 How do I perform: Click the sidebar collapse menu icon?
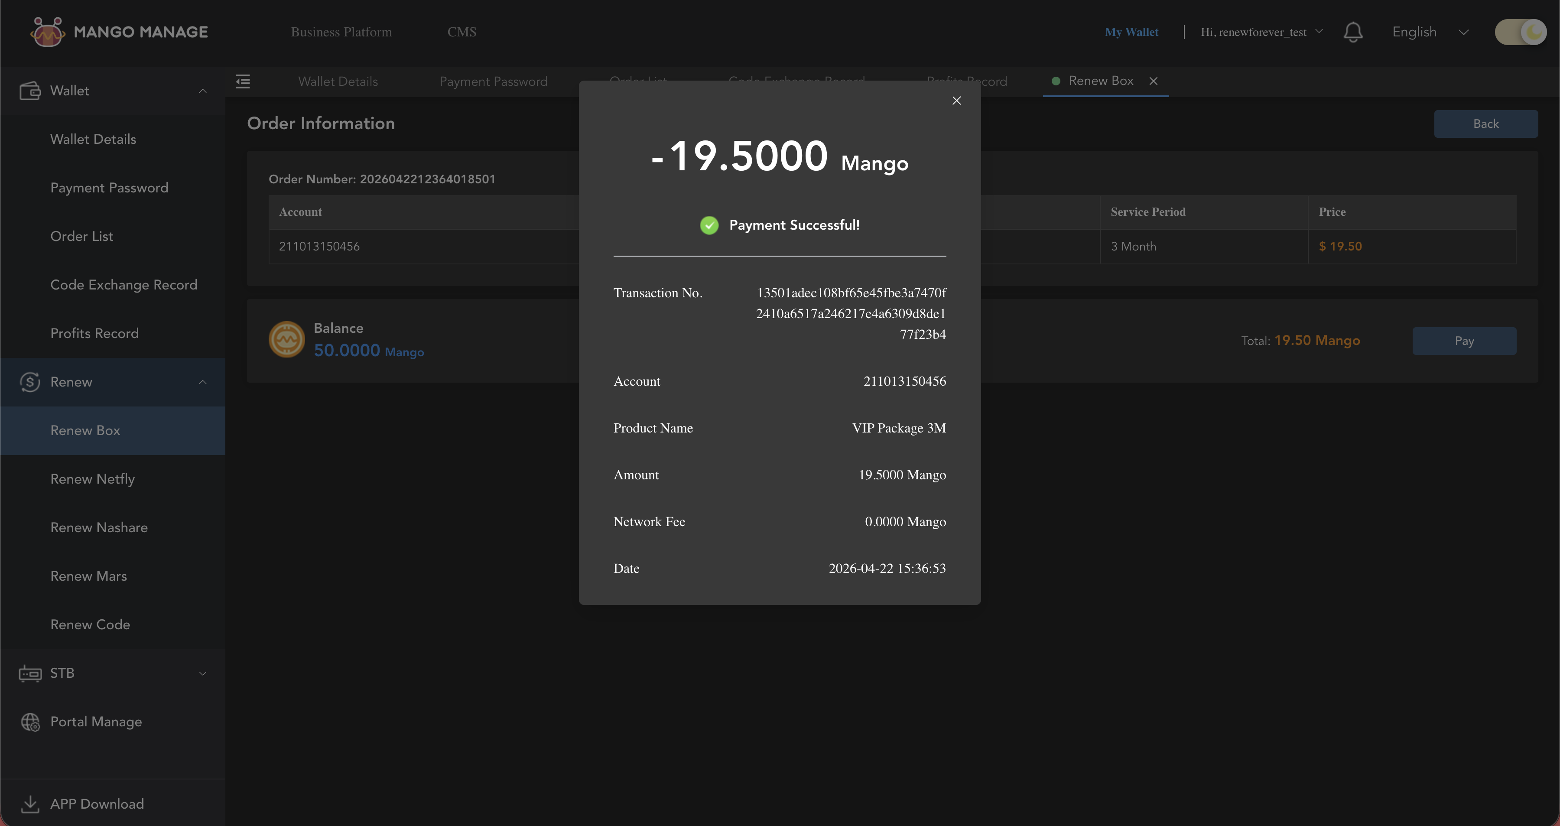pos(243,81)
